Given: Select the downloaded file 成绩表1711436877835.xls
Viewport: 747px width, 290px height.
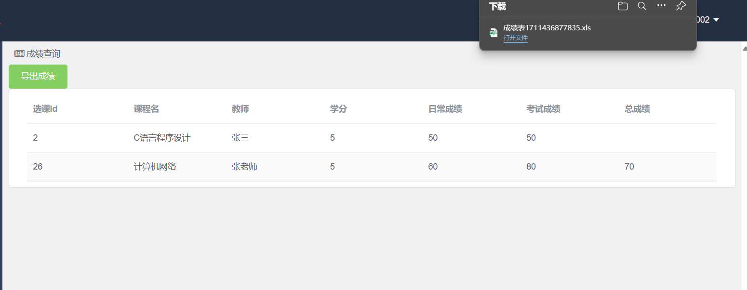Looking at the screenshot, I should click(x=547, y=28).
